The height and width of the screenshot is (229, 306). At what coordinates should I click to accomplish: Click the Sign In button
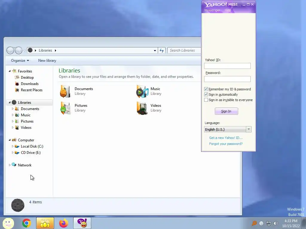(227, 111)
